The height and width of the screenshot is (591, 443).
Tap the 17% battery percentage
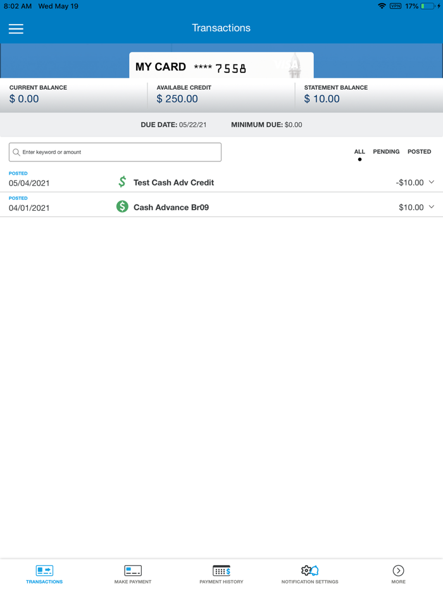[412, 6]
